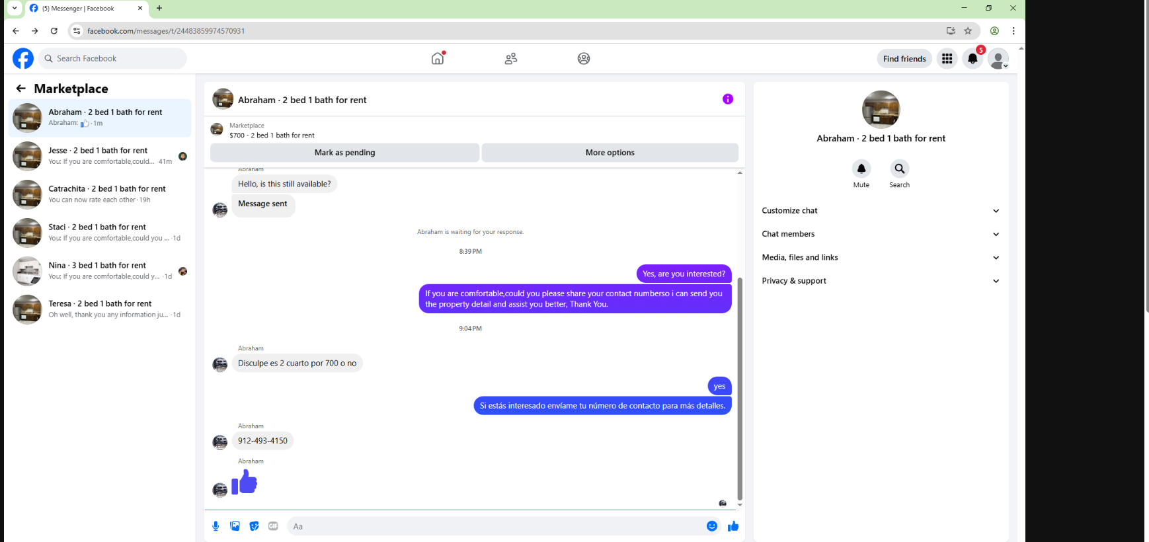Viewport: 1149px width, 542px height.
Task: Close the Messenger browser tab
Action: coord(139,9)
